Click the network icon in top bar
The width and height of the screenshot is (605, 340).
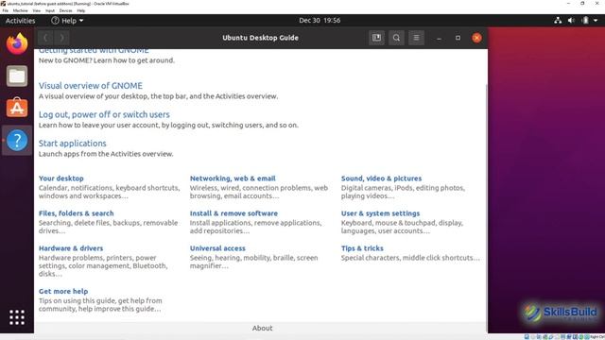click(558, 21)
